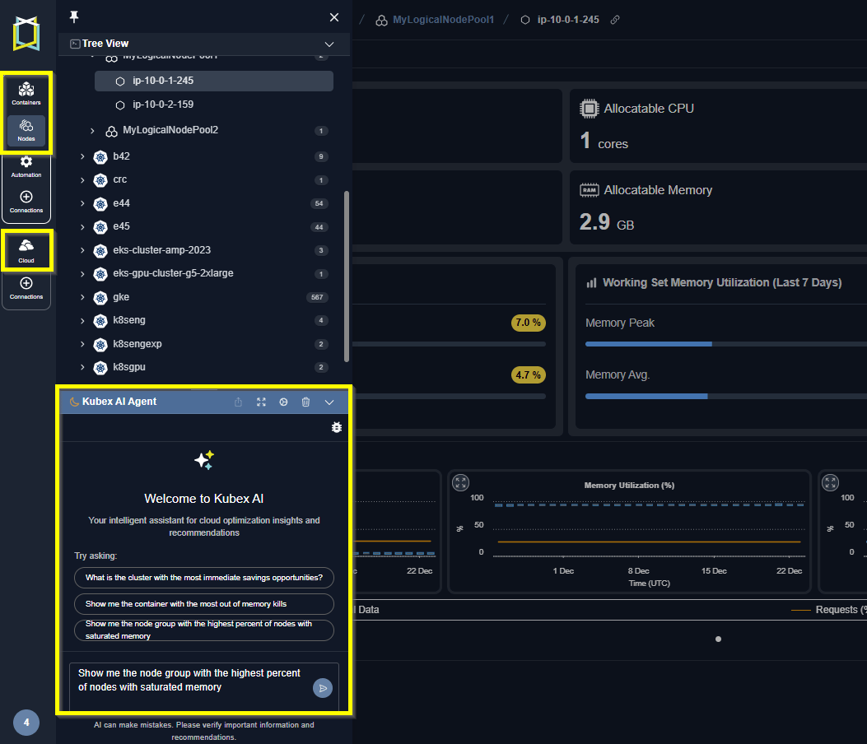Collapse the Tree View dropdown chevron

click(329, 44)
